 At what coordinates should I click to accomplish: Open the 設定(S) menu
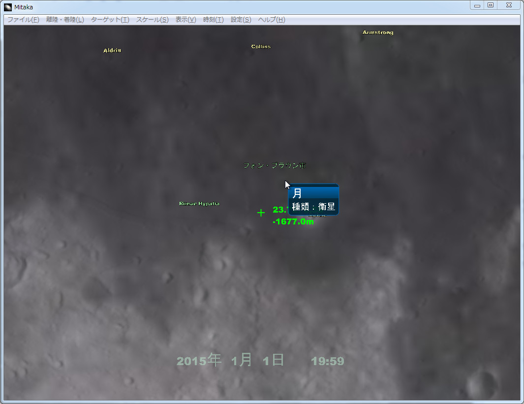click(241, 20)
